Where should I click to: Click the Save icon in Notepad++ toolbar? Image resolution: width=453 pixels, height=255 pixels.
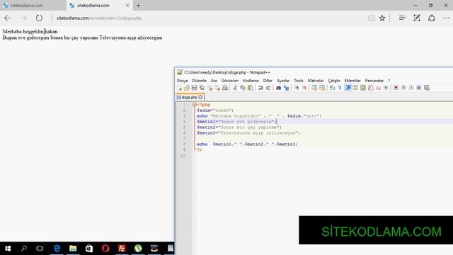pos(194,88)
